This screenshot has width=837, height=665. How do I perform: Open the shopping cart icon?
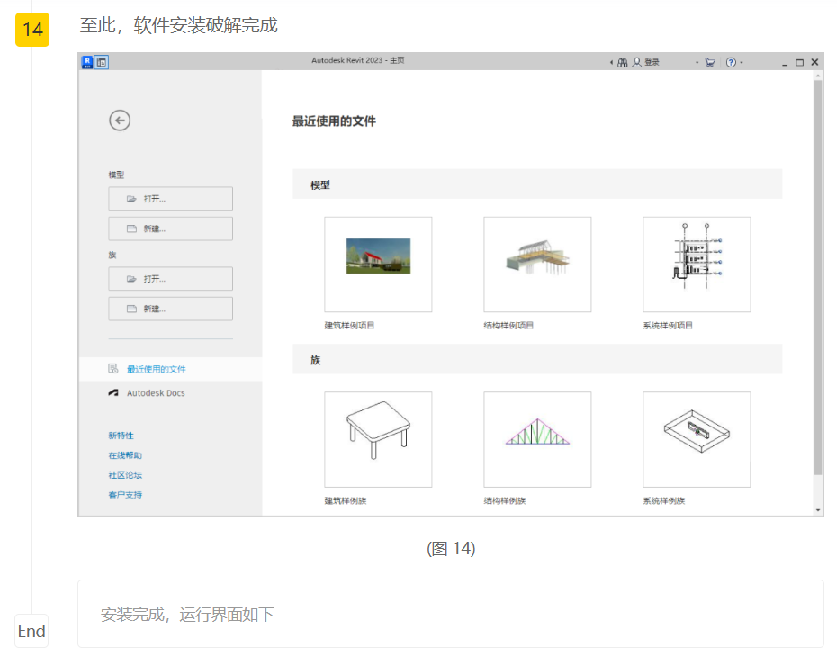(710, 63)
